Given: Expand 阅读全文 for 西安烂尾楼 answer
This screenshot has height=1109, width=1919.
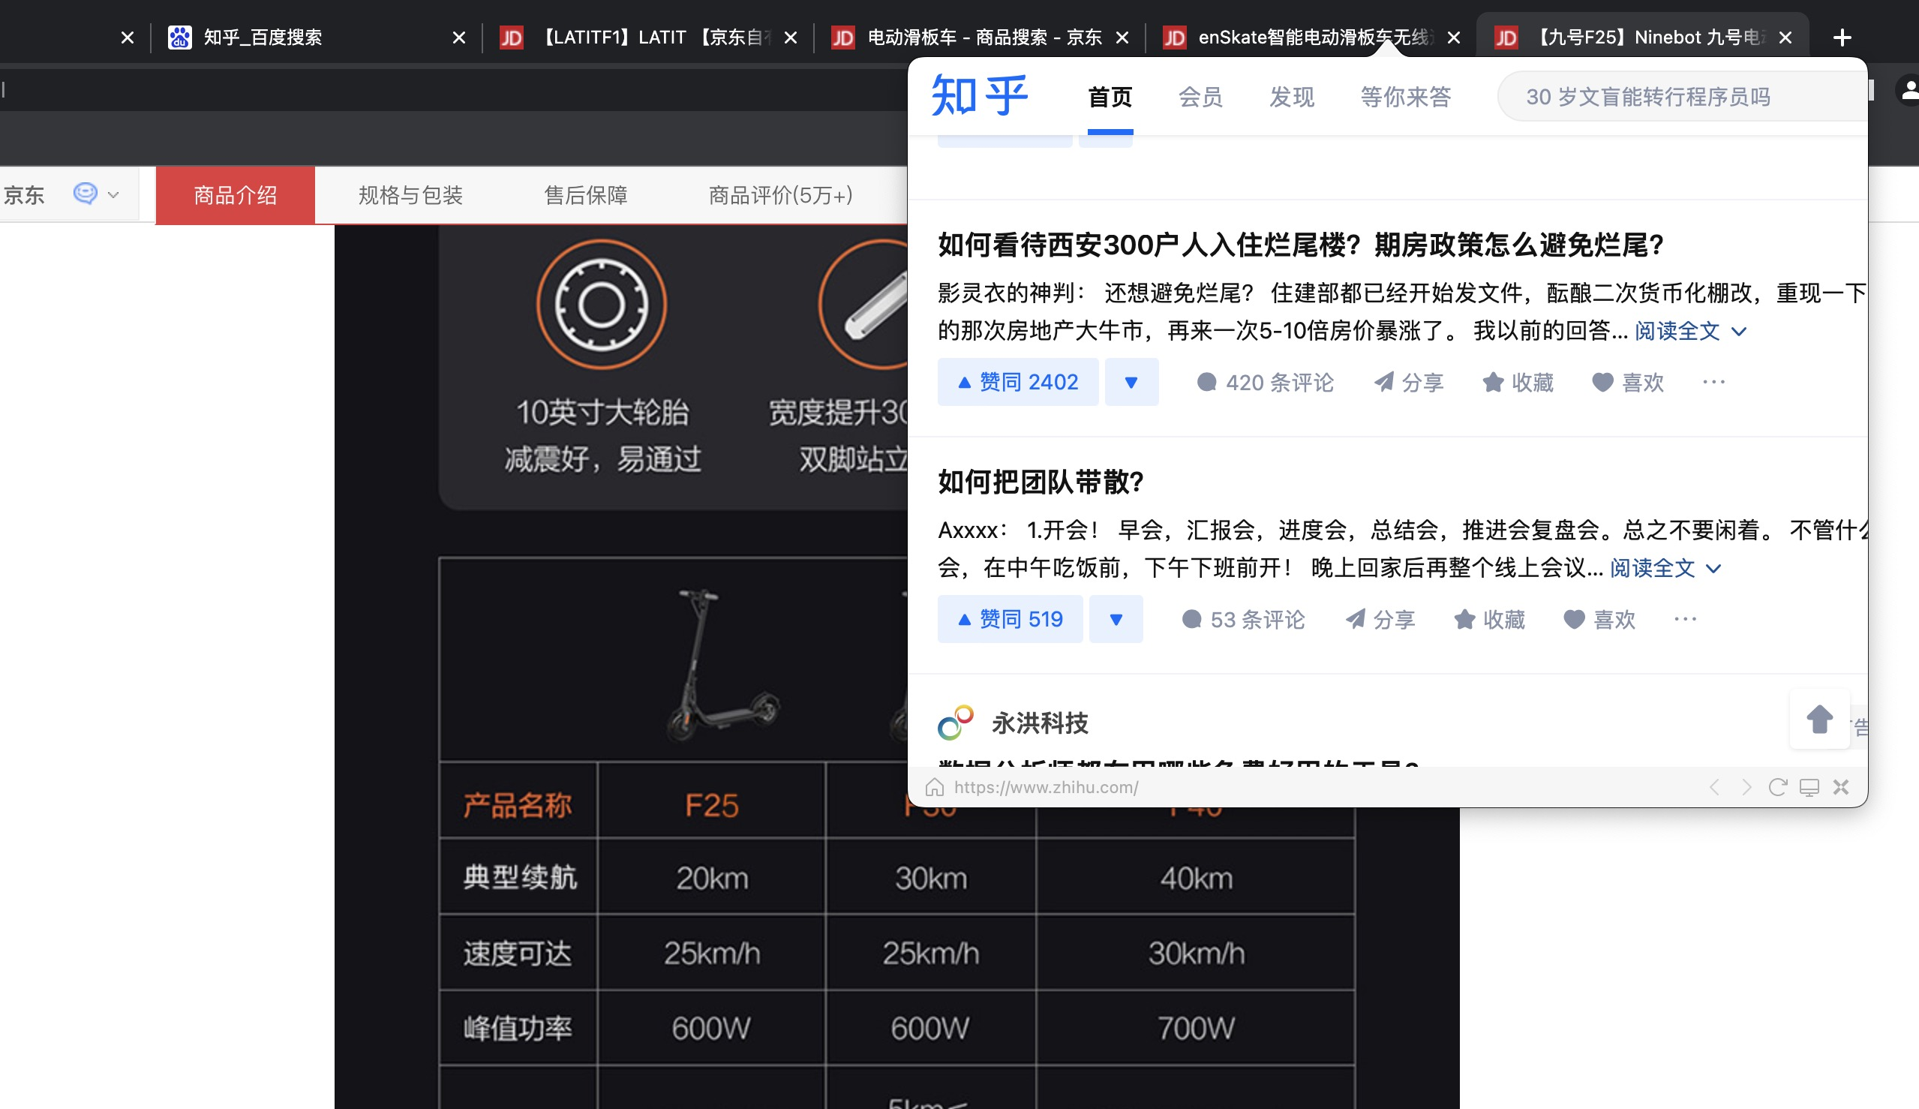Looking at the screenshot, I should pos(1690,331).
